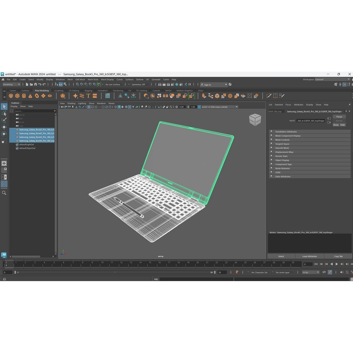Open the 24 fps frame rate dropdown
353x353 pixels.
tap(311, 272)
